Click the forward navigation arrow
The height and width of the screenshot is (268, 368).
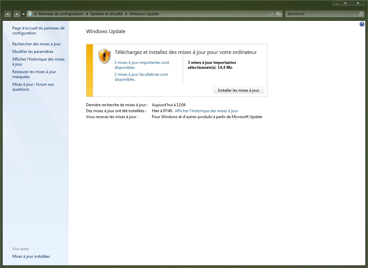click(17, 14)
